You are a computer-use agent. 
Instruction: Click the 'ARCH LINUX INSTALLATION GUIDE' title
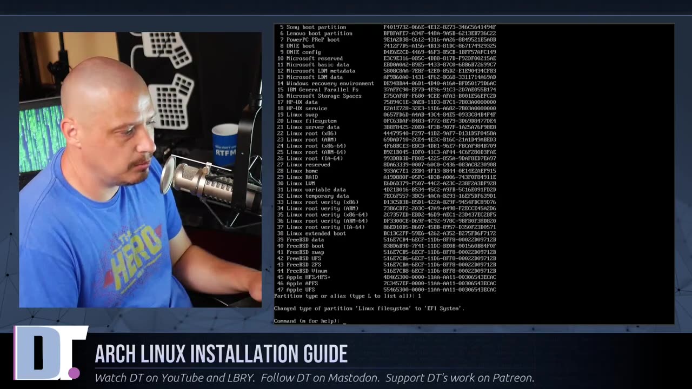[221, 354]
